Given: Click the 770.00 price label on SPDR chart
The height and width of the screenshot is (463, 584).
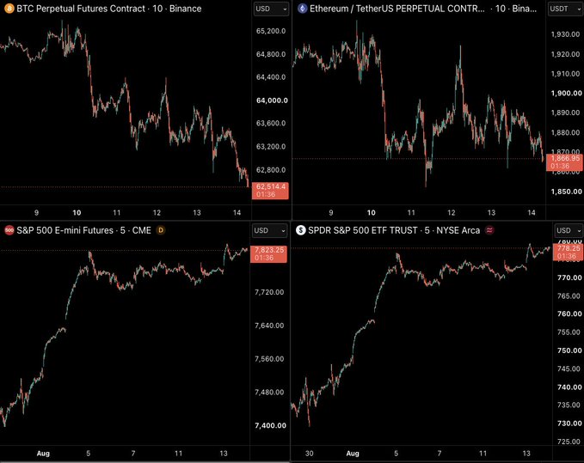Looking at the screenshot, I should 569,277.
